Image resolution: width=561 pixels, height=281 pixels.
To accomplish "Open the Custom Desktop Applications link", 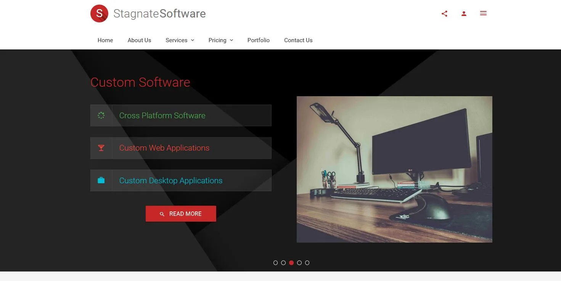I will (171, 181).
